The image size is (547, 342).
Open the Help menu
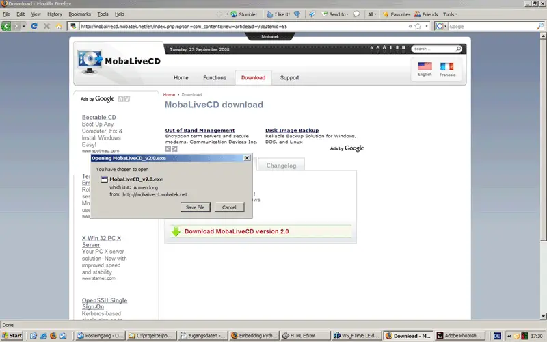coord(119,14)
